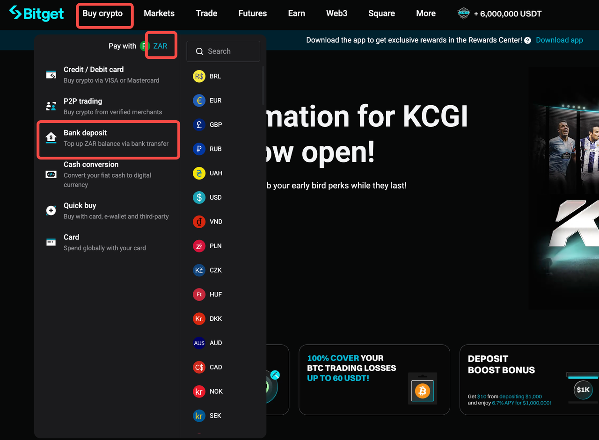Open the Futures menu
This screenshot has width=599, height=440.
coord(253,14)
